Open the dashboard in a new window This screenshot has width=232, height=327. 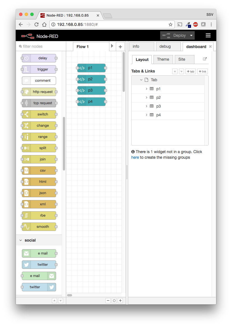tap(205, 59)
